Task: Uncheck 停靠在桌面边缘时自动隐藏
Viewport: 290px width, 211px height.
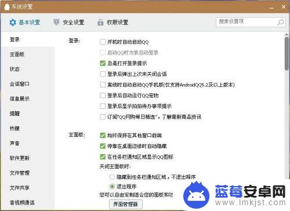Action: (103, 146)
